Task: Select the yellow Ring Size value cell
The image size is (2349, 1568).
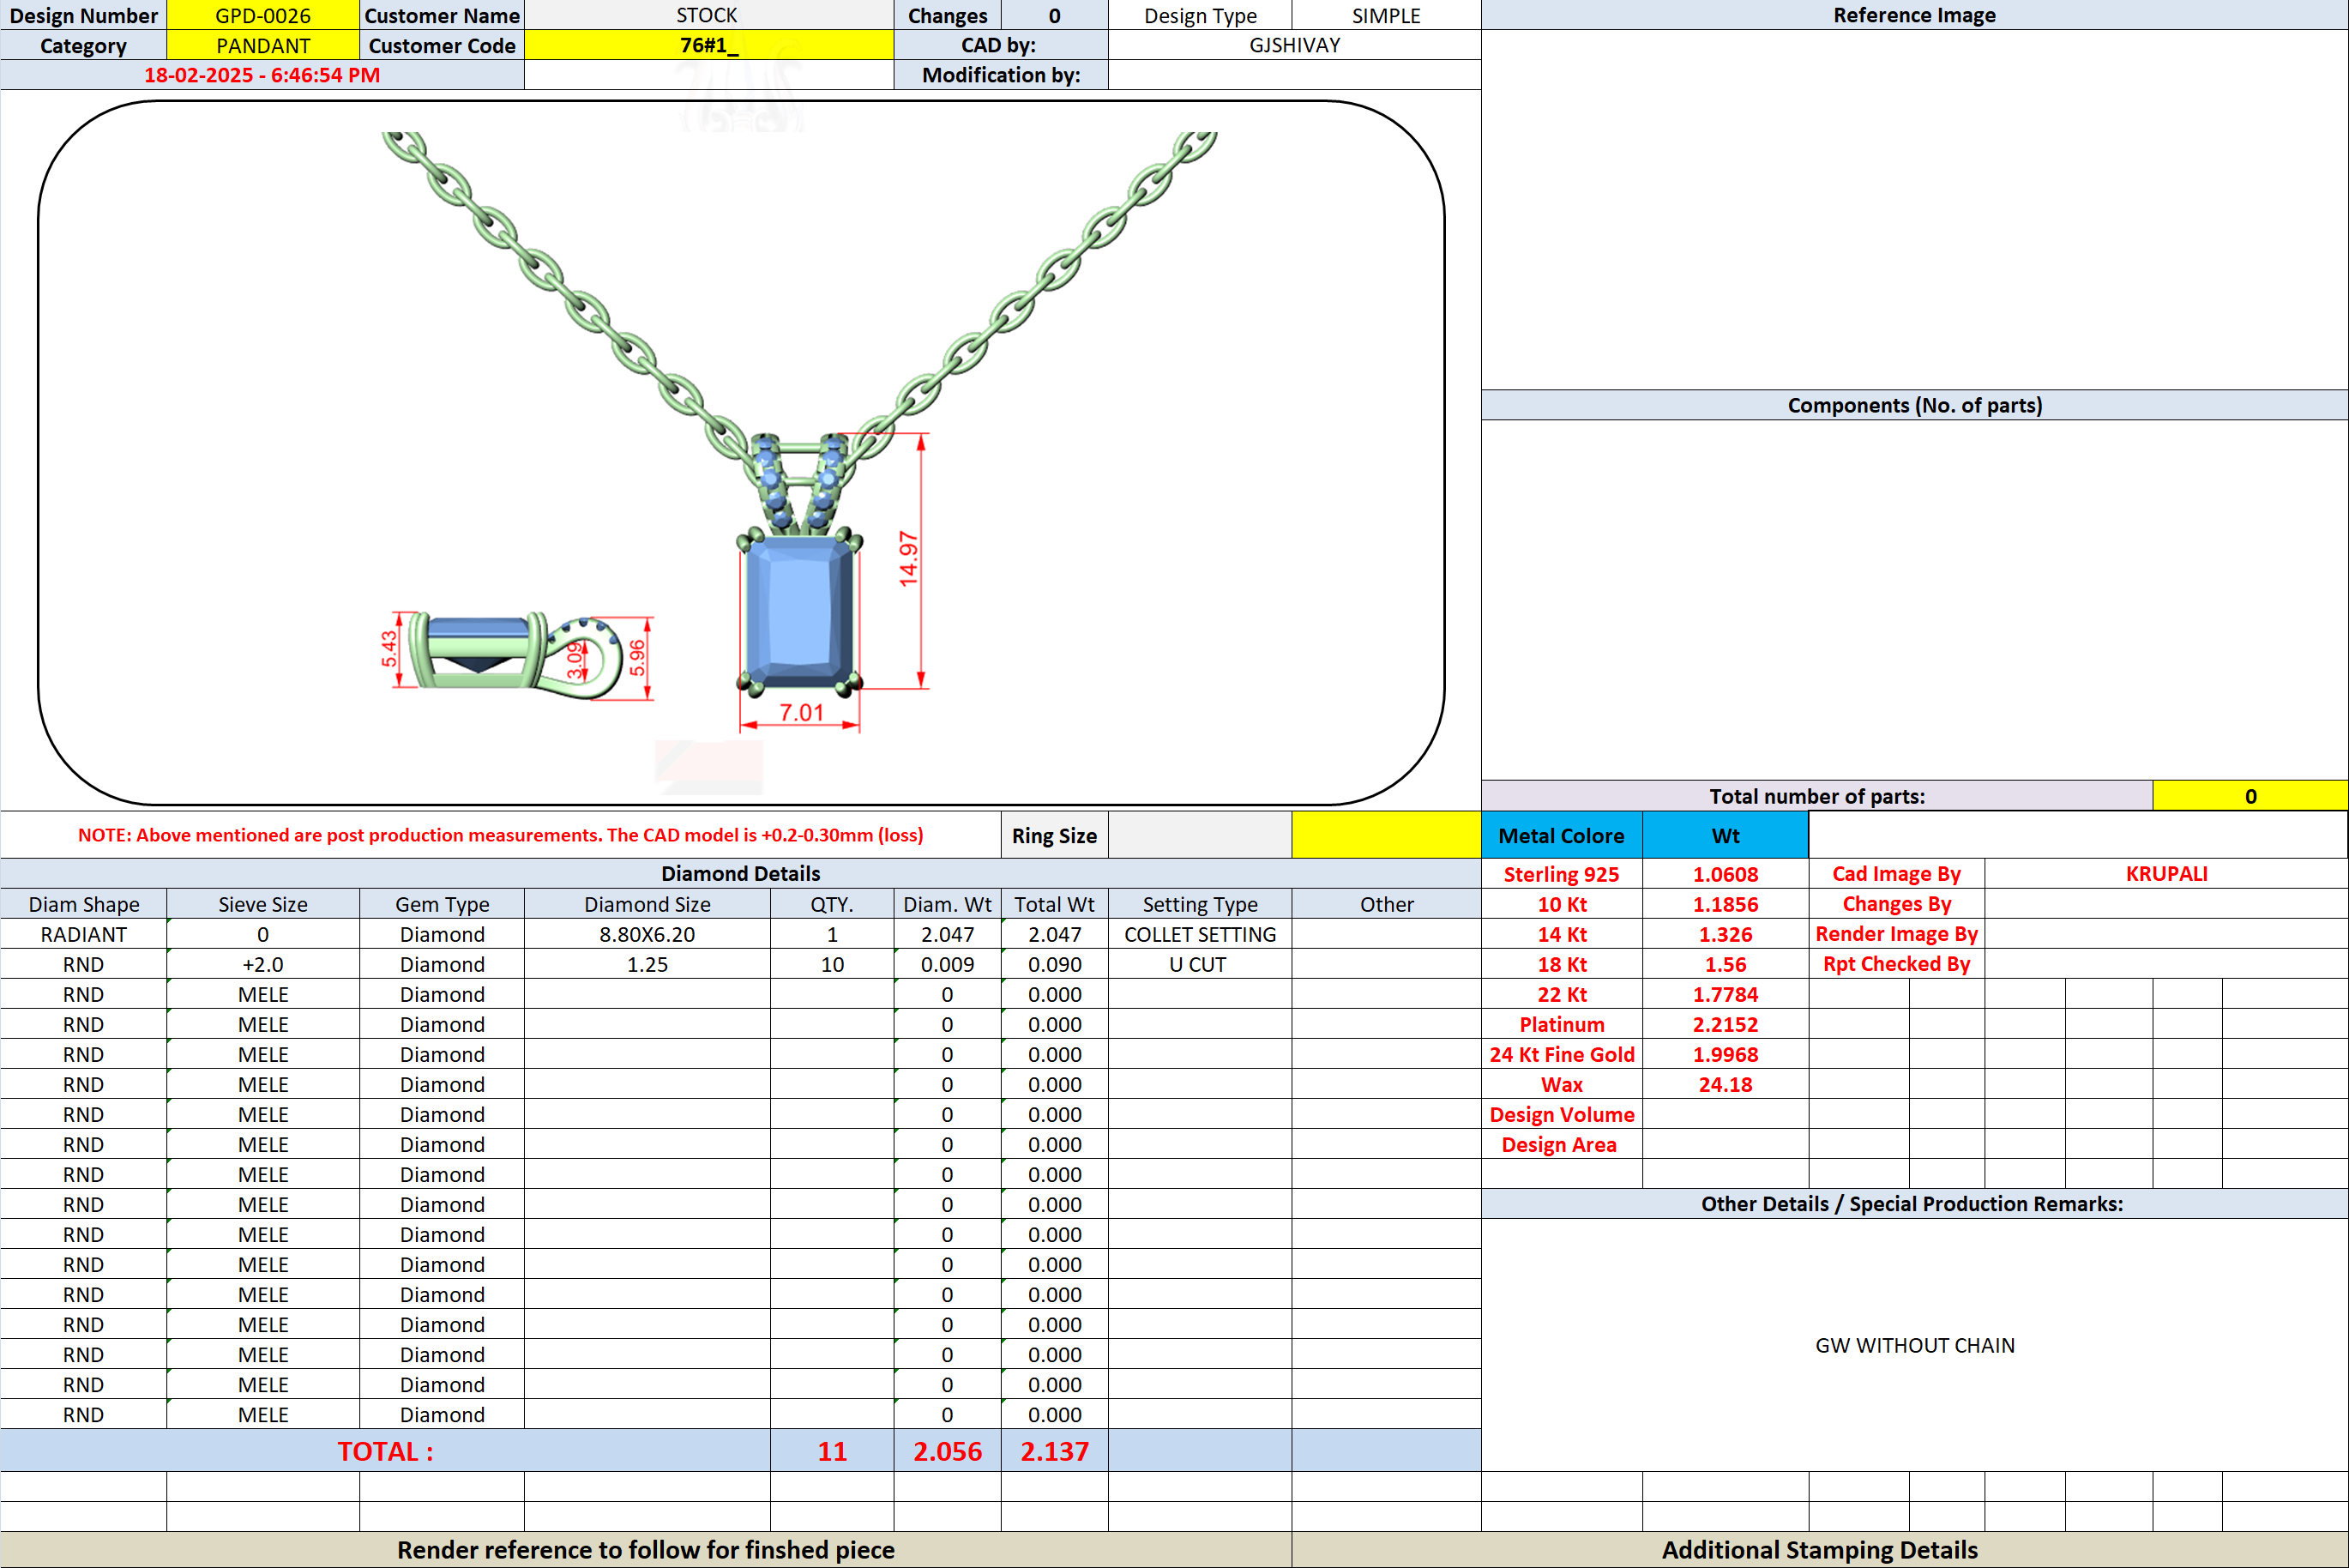Action: click(x=1387, y=835)
